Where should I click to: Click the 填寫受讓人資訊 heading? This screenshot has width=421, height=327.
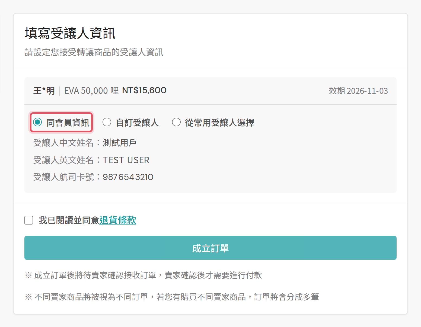coord(70,33)
